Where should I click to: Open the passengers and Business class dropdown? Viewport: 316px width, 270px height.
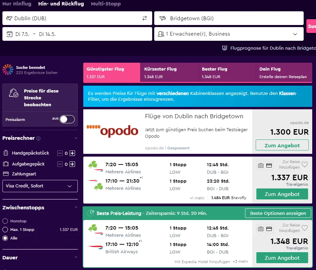click(x=229, y=34)
